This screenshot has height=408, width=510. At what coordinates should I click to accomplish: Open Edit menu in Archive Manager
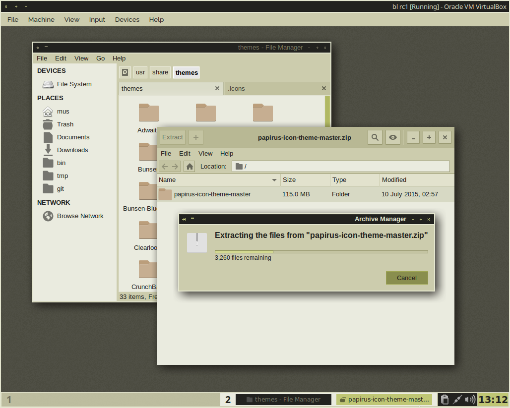(185, 154)
